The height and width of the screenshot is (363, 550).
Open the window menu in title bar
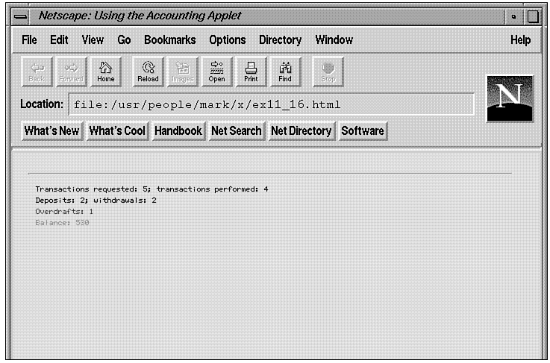pyautogui.click(x=22, y=16)
